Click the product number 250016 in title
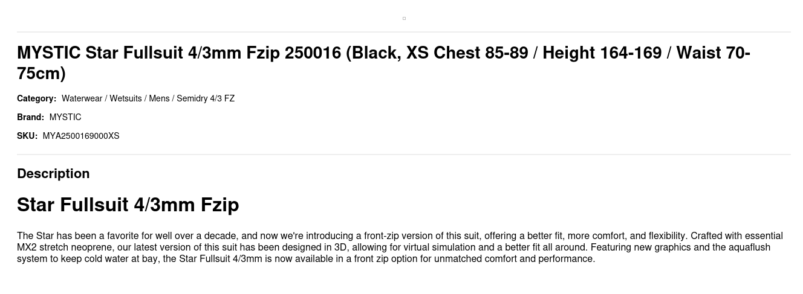The height and width of the screenshot is (294, 803). point(313,53)
